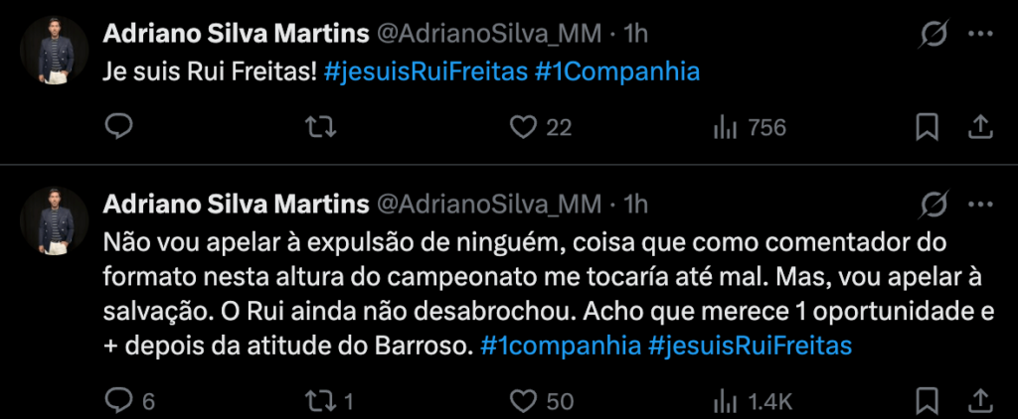
Task: Share the tweet starting "Não vou apelar"
Action: (x=978, y=400)
